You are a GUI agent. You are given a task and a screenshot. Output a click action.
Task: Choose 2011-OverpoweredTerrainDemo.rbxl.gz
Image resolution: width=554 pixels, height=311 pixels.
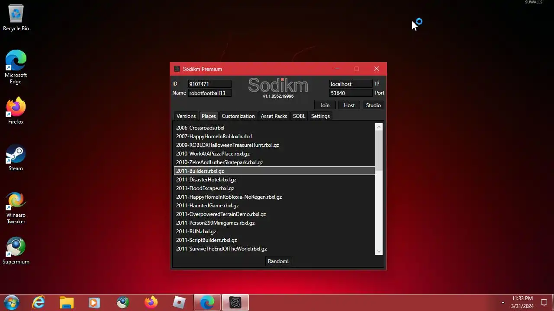tap(274, 214)
